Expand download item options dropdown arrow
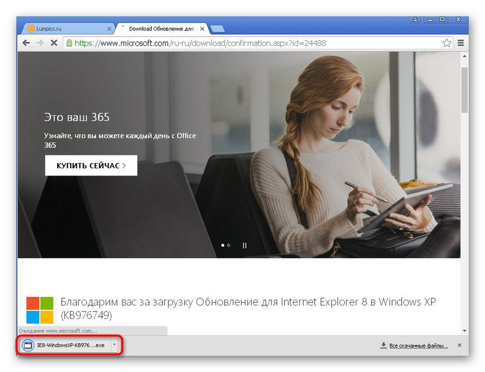Viewport: 485px width, 372px height. pos(114,345)
